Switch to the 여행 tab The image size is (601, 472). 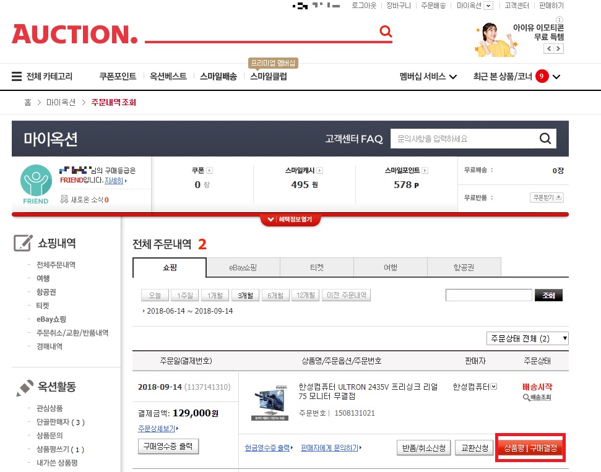390,267
